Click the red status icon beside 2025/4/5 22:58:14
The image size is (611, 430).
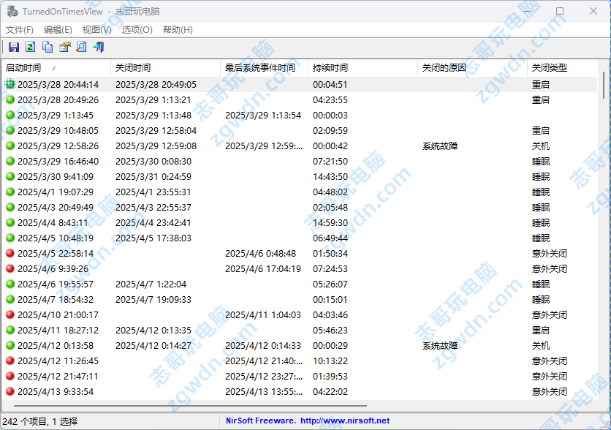click(10, 253)
